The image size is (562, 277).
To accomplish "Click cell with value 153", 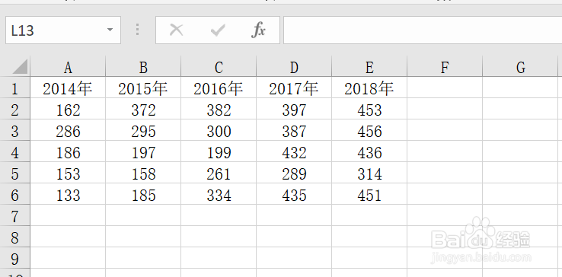I will click(x=68, y=173).
